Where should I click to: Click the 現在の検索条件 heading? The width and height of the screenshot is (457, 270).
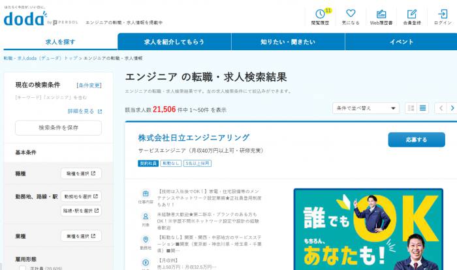point(38,85)
